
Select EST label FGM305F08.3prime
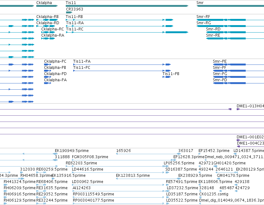click(x=90, y=157)
